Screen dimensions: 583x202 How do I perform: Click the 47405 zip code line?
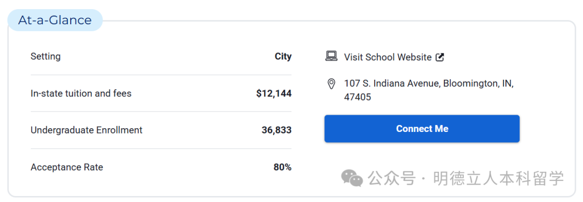point(357,97)
